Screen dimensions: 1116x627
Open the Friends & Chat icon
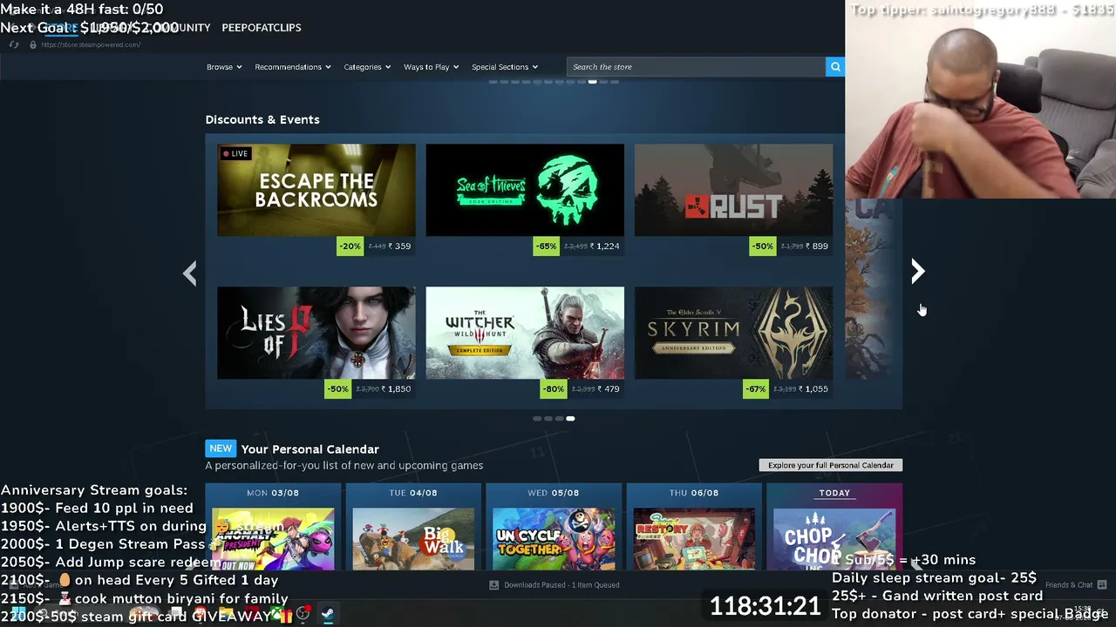pyautogui.click(x=1102, y=584)
